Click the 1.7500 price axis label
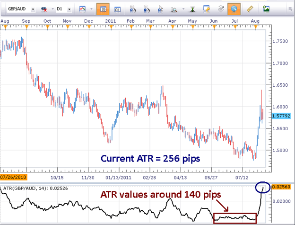 (280, 41)
